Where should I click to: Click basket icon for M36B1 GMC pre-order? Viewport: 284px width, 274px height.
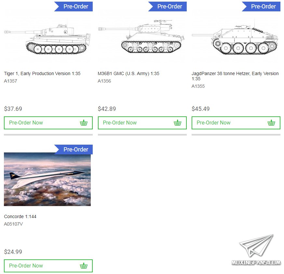pyautogui.click(x=178, y=123)
